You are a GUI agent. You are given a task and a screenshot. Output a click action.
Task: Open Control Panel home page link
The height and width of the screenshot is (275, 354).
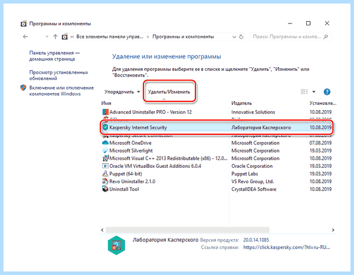54,56
